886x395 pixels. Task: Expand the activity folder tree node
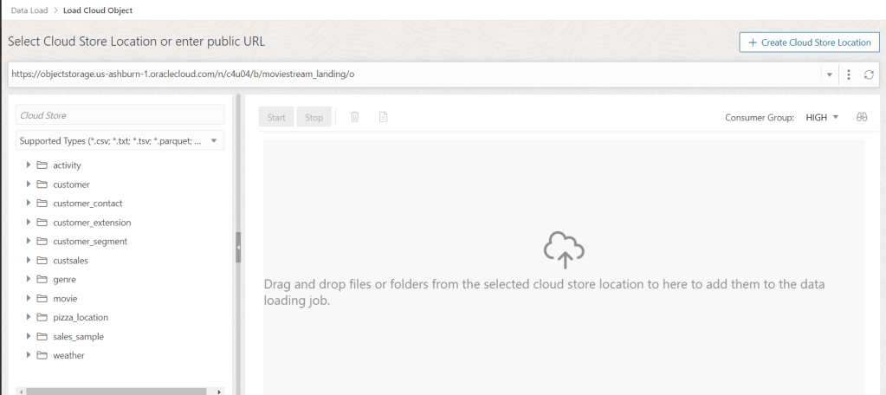(29, 165)
